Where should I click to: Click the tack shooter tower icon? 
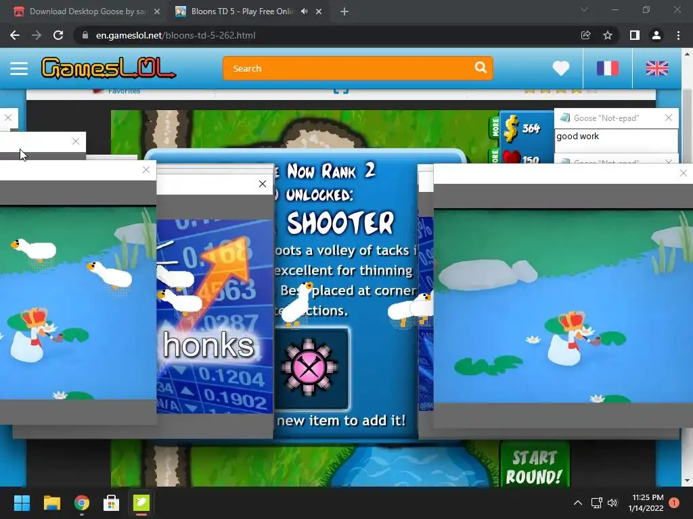(311, 368)
